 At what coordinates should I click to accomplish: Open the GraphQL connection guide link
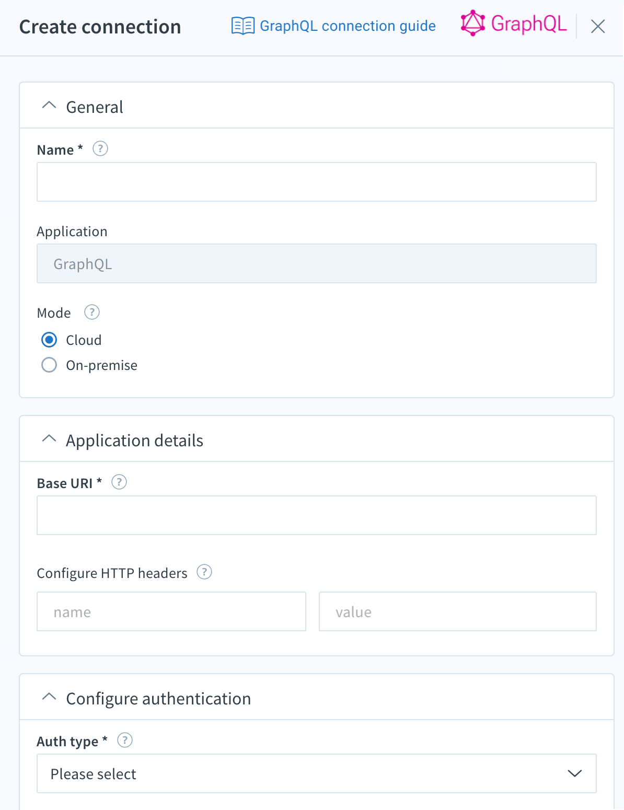(348, 26)
